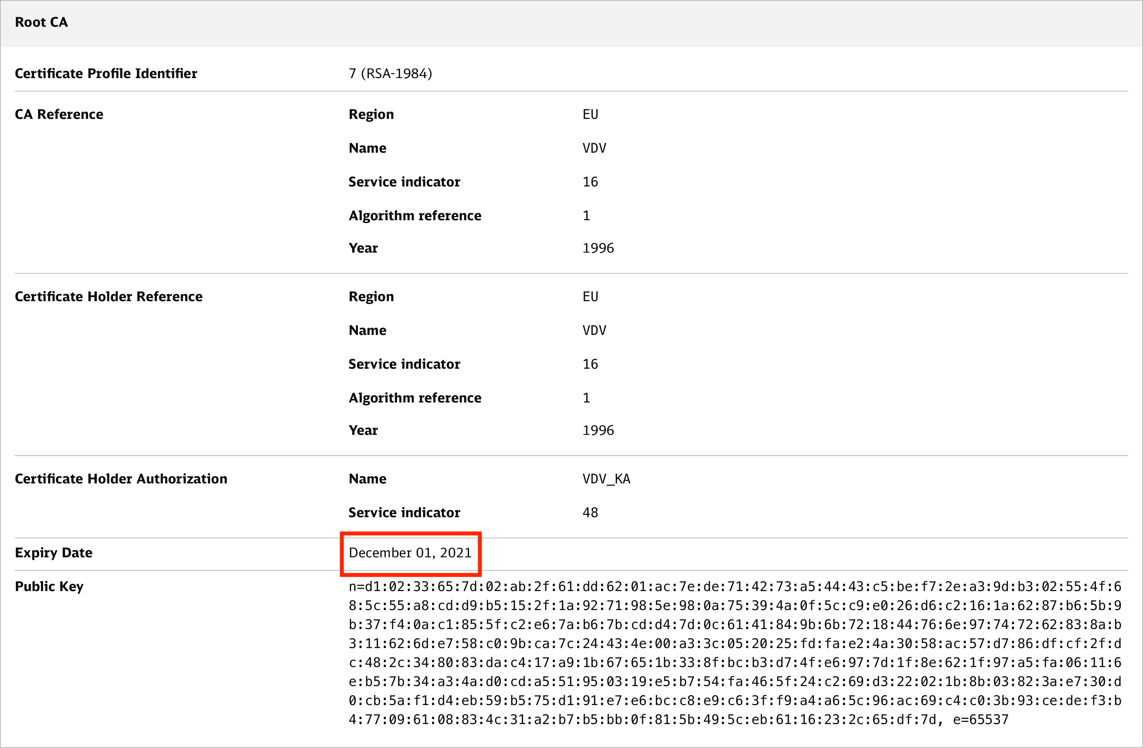Select algorithm reference 1 under CA Reference
Screen dimensions: 1143x748
click(x=586, y=215)
